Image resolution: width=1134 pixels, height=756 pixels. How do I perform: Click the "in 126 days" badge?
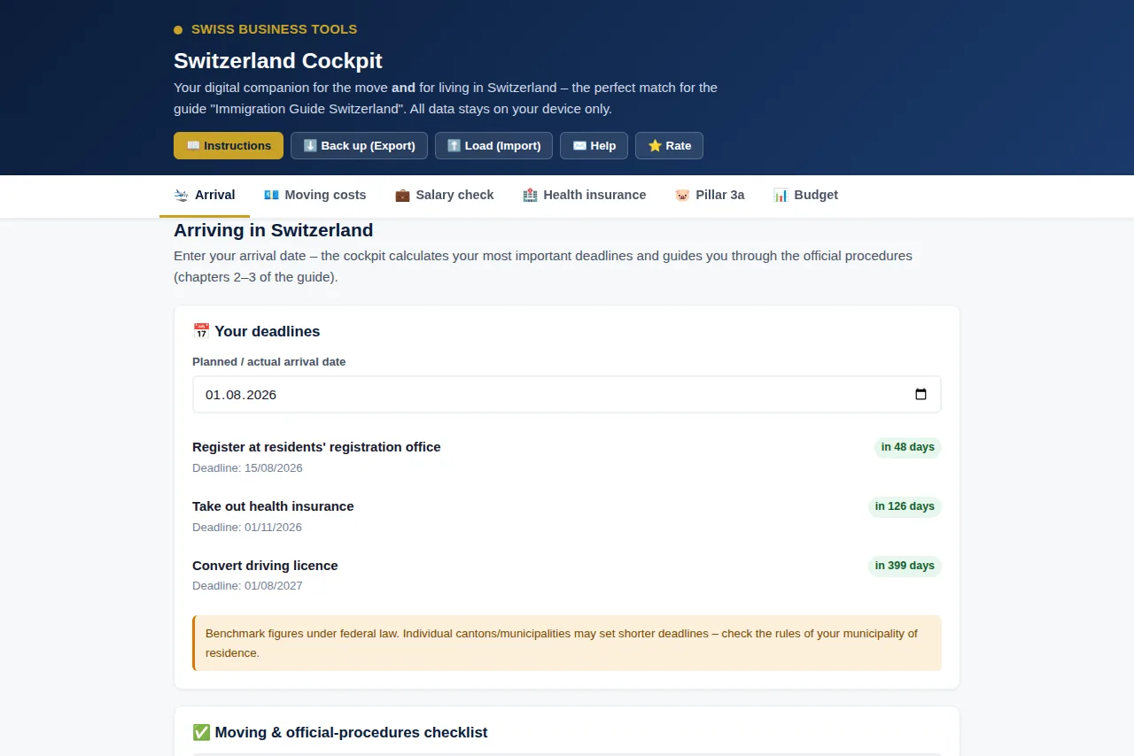coord(905,506)
